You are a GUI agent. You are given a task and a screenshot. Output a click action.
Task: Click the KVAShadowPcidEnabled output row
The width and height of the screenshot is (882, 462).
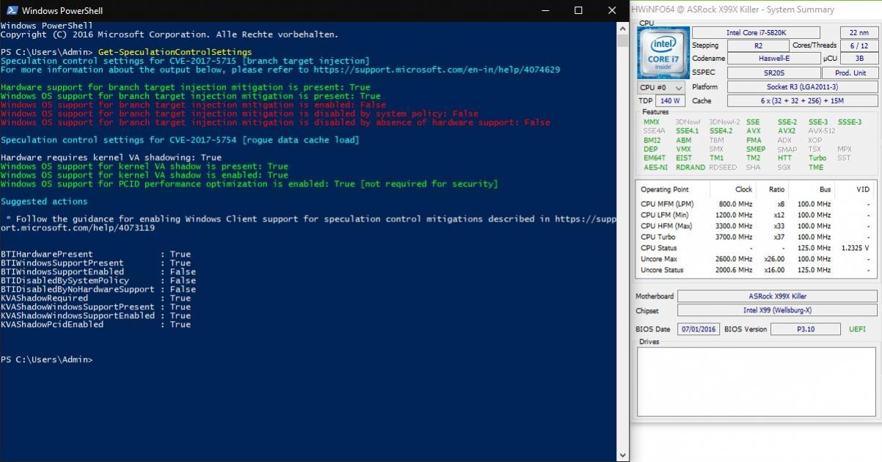point(96,324)
